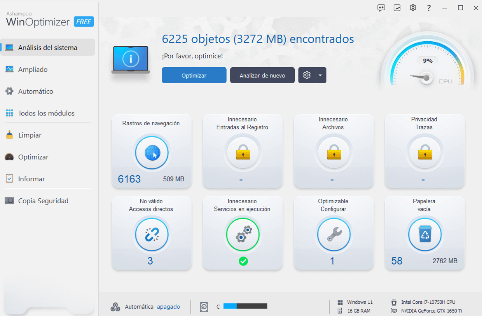The width and height of the screenshot is (482, 316).
Task: Expand the dropdown arrow beside analysis settings gear
Action: click(320, 75)
